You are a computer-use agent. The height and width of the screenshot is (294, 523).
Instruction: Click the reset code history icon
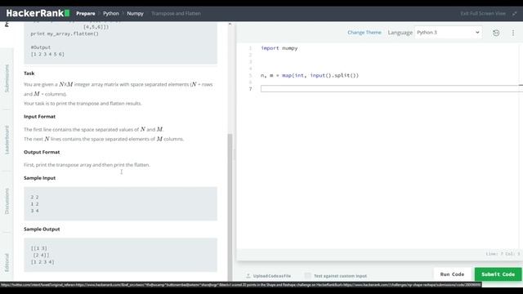(496, 33)
